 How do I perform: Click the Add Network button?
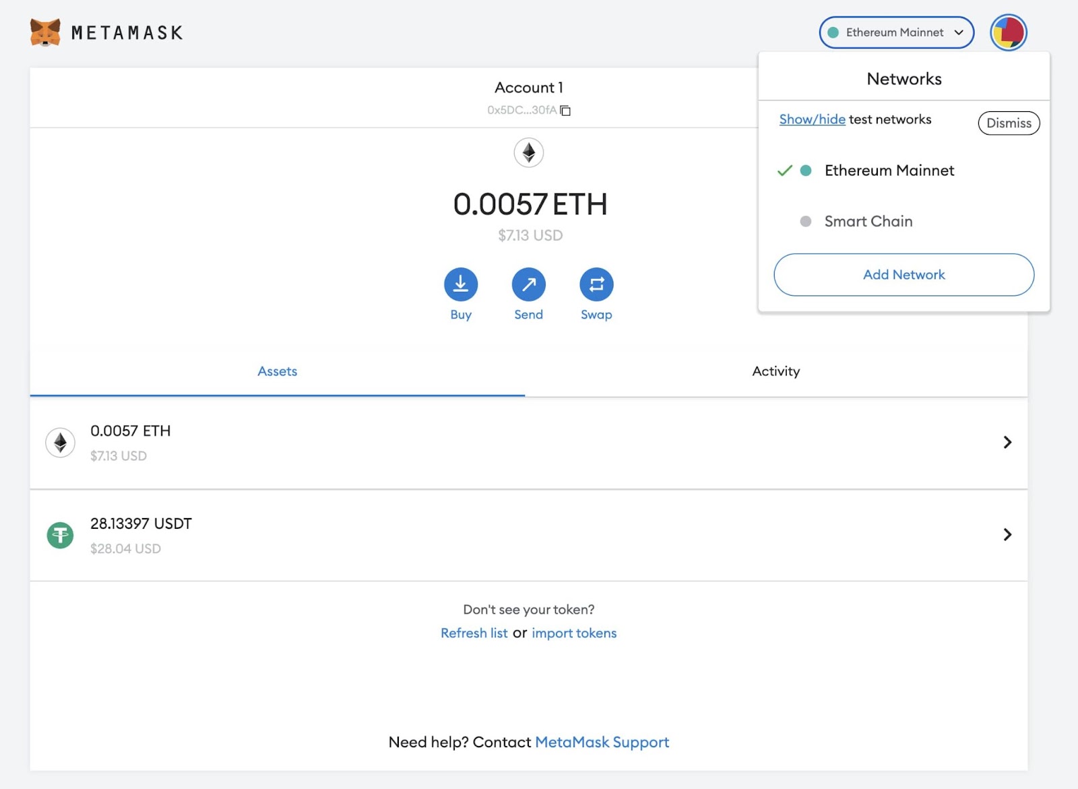(903, 275)
